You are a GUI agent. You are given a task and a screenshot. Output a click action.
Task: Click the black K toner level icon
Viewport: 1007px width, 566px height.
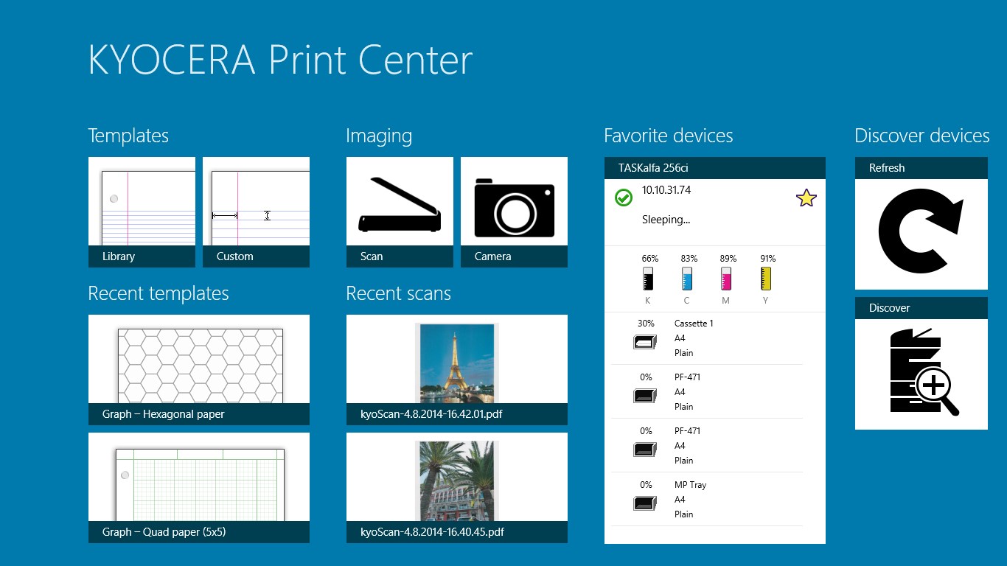[x=648, y=279]
